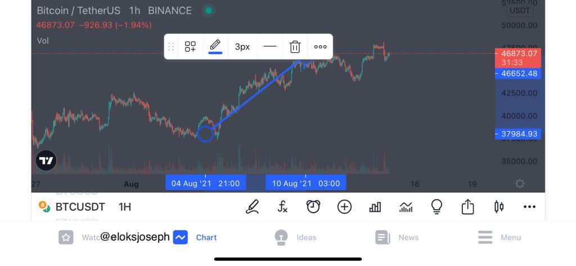The height and width of the screenshot is (266, 576).
Task: Open the bar chart financials icon
Action: click(x=375, y=207)
